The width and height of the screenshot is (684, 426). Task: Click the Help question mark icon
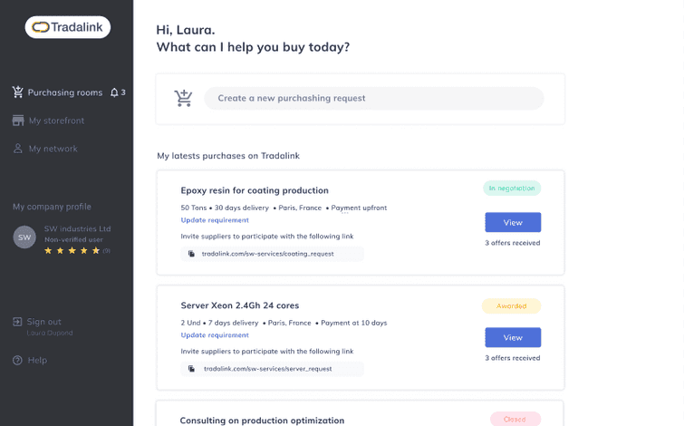click(x=17, y=360)
